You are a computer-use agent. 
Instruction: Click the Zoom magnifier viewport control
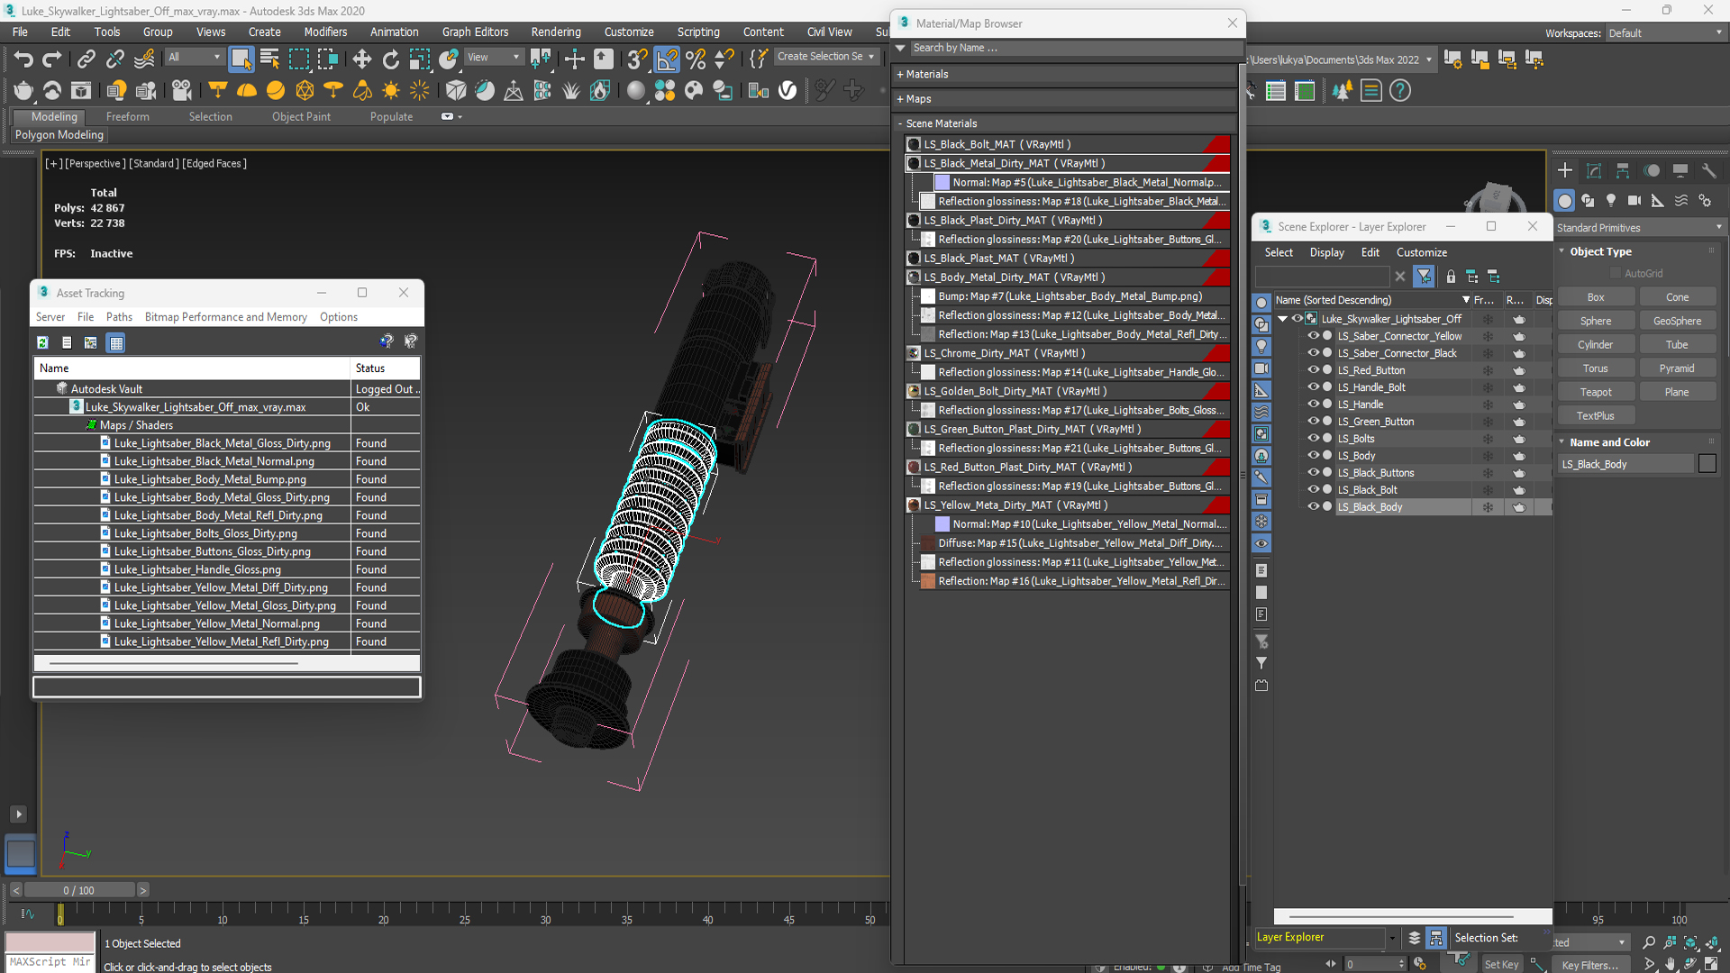click(x=1648, y=942)
